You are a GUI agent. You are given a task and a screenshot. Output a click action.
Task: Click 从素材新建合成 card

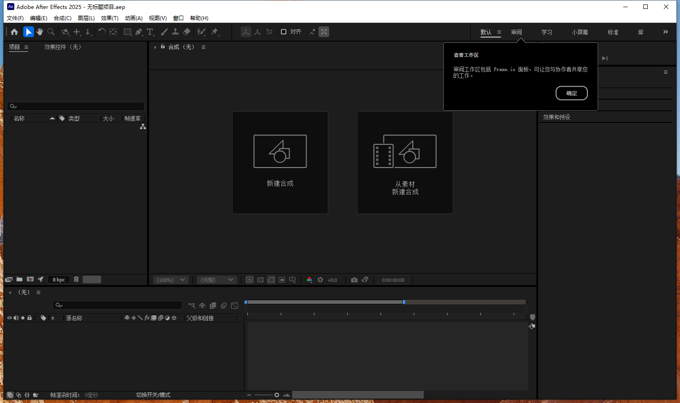[x=405, y=163]
